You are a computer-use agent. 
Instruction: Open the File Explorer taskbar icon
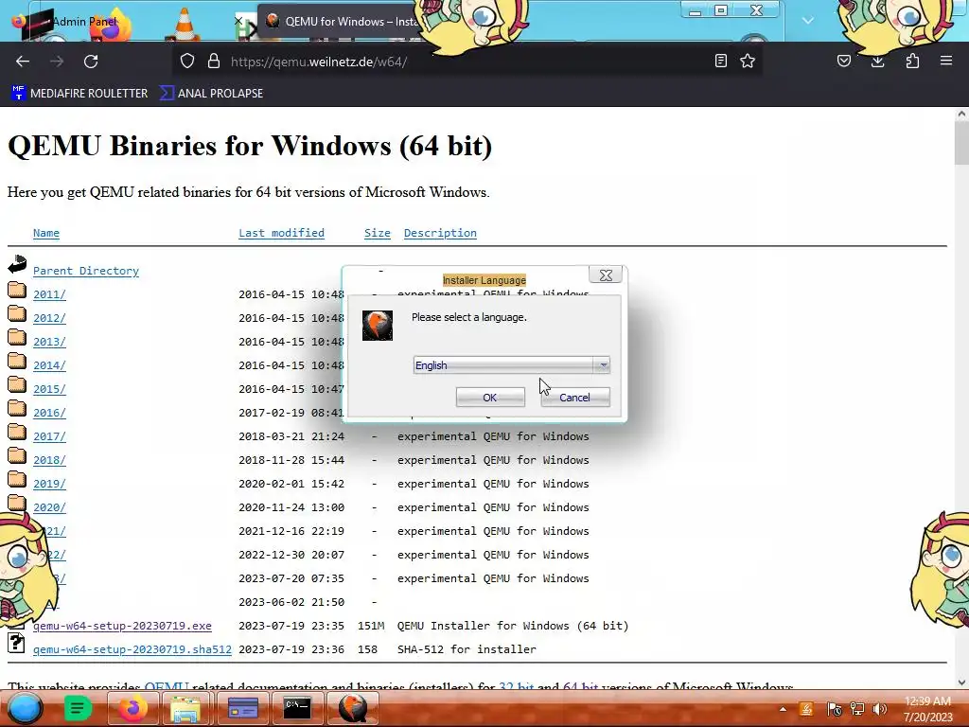tap(185, 708)
